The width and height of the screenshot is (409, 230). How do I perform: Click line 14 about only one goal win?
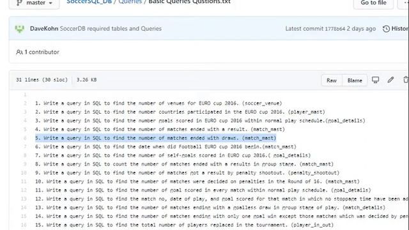(x=222, y=217)
